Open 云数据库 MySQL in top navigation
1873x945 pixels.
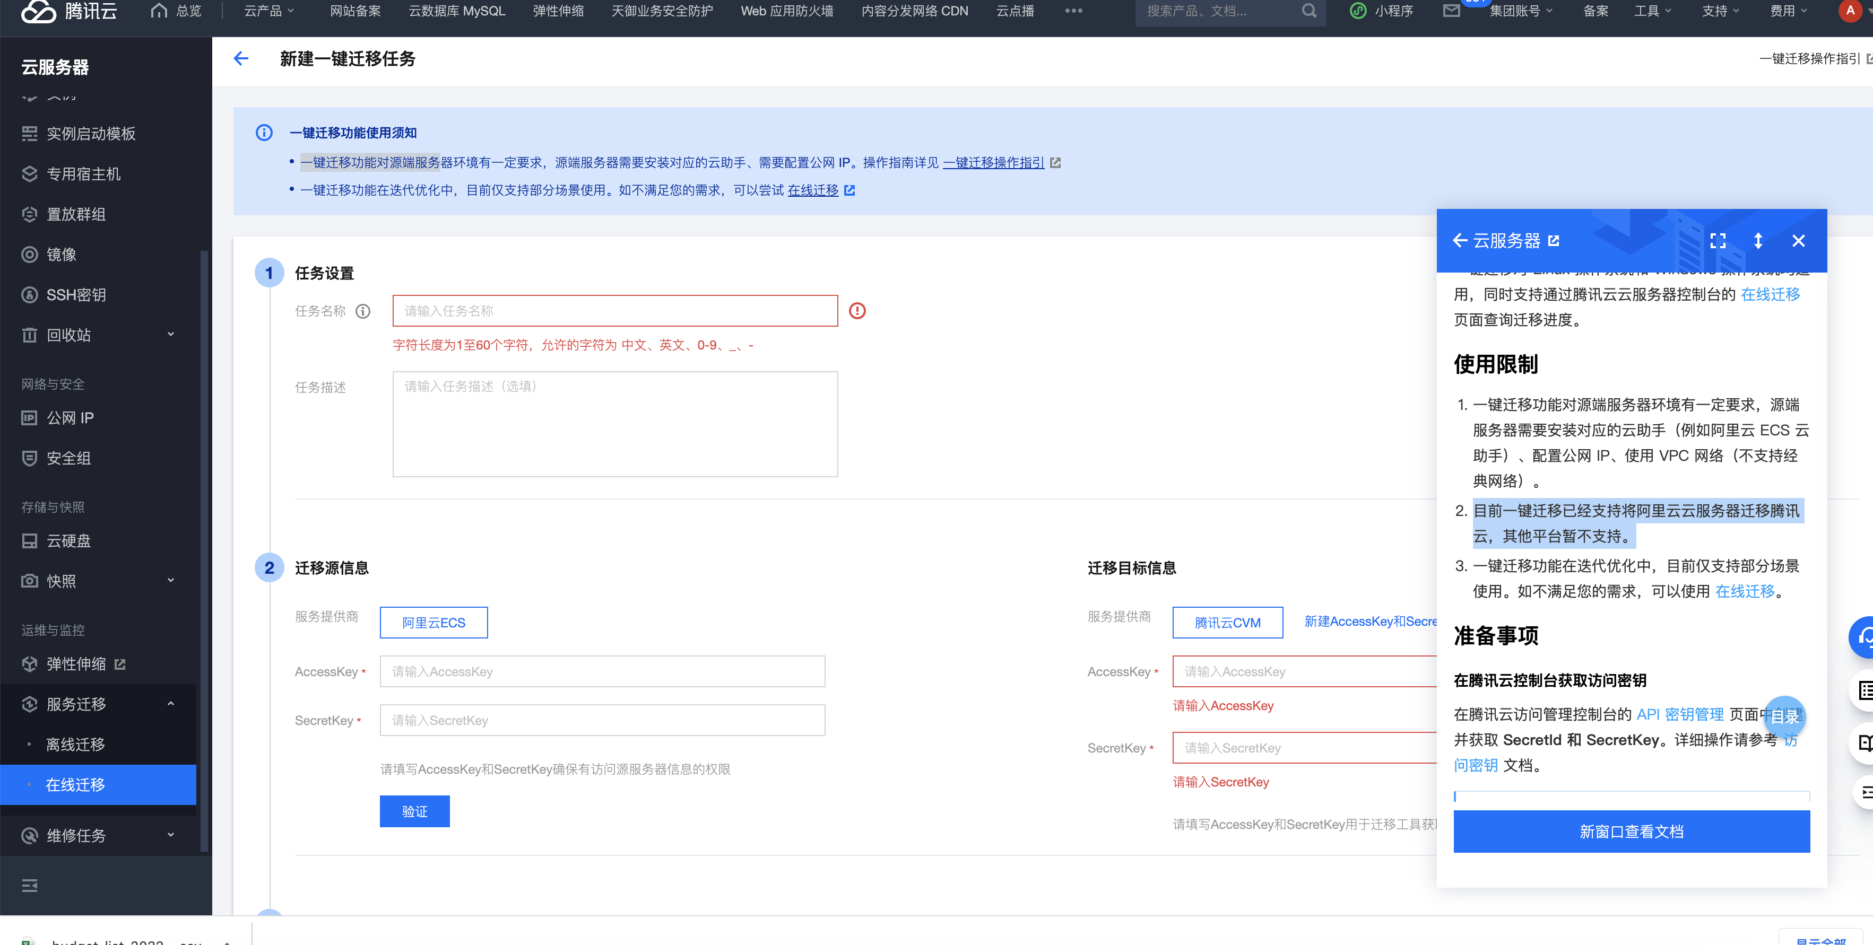(x=457, y=11)
